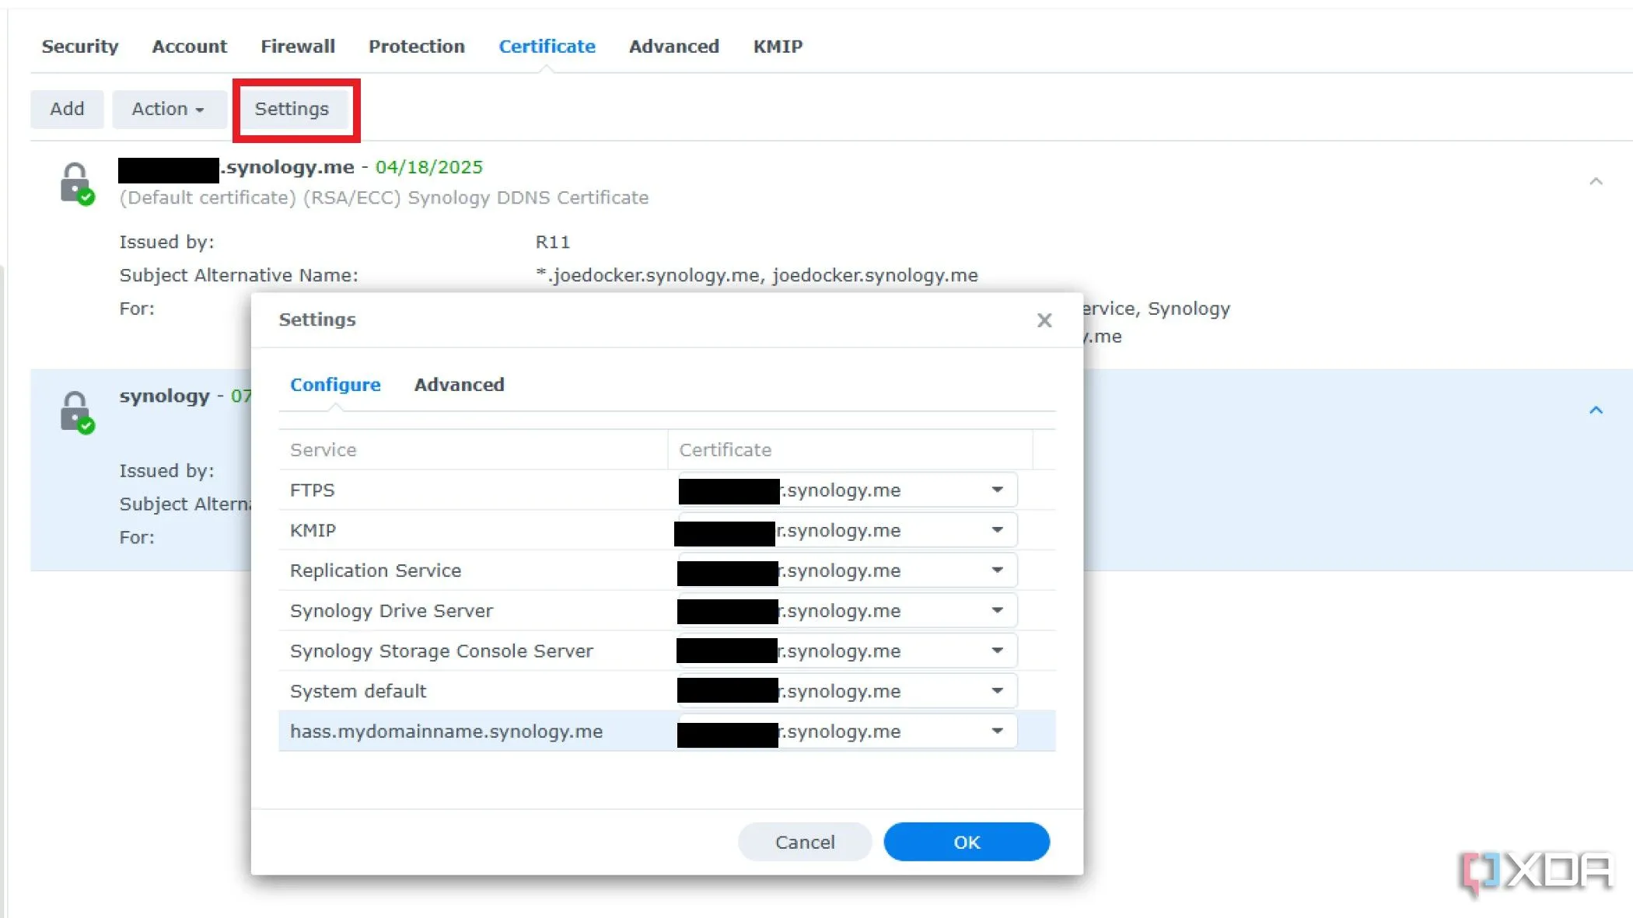
Task: Switch to the Security tab
Action: coord(80,47)
